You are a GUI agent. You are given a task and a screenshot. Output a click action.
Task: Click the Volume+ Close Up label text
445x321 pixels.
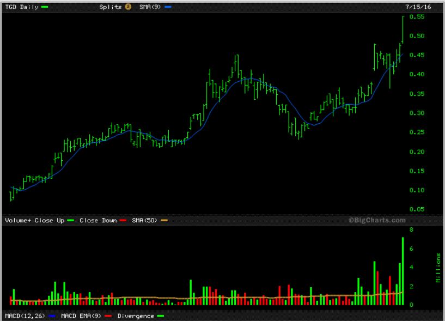click(34, 221)
